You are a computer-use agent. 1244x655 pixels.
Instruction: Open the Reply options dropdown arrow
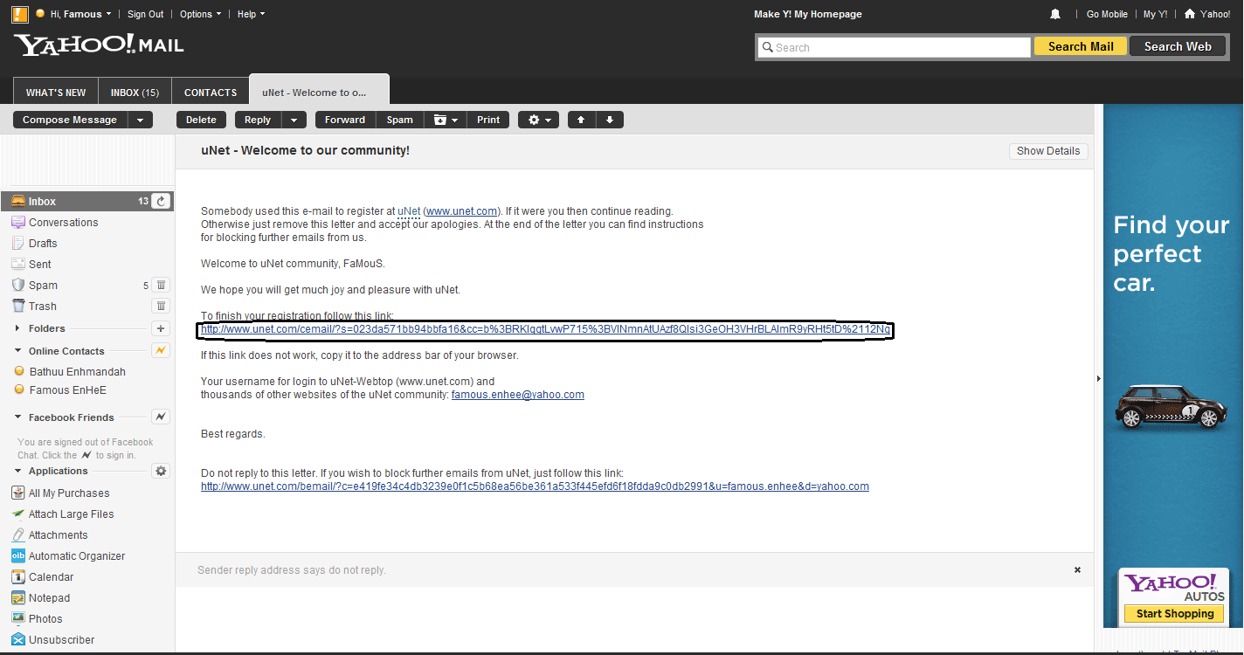(294, 120)
